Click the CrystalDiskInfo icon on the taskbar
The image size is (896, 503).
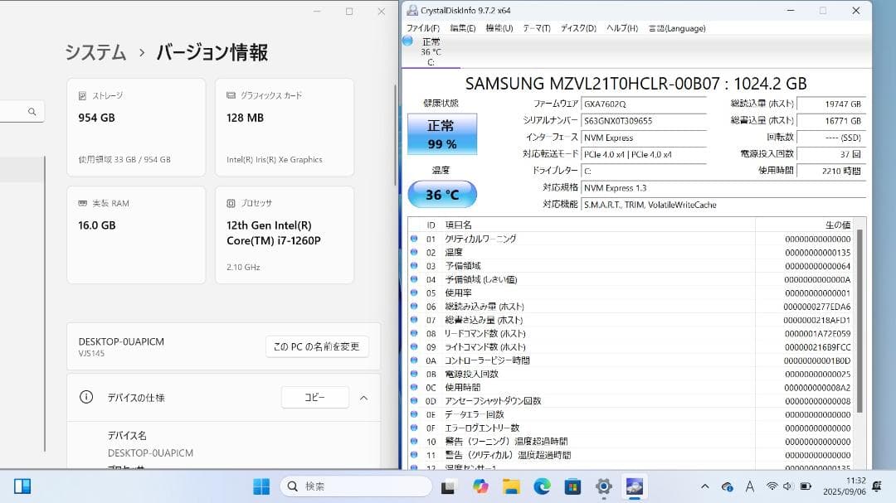click(635, 486)
